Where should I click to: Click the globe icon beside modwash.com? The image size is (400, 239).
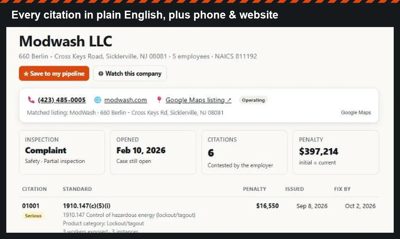[x=98, y=100]
